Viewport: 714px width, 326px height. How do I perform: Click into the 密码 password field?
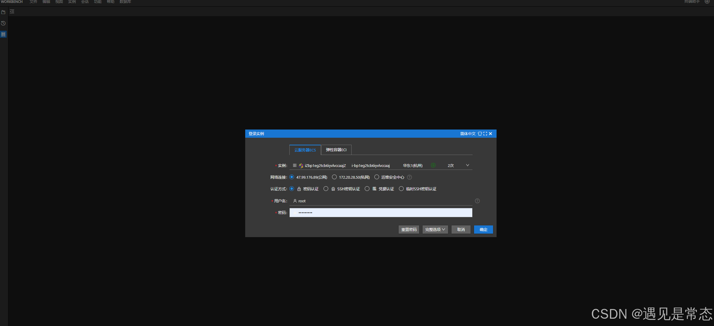(x=381, y=213)
